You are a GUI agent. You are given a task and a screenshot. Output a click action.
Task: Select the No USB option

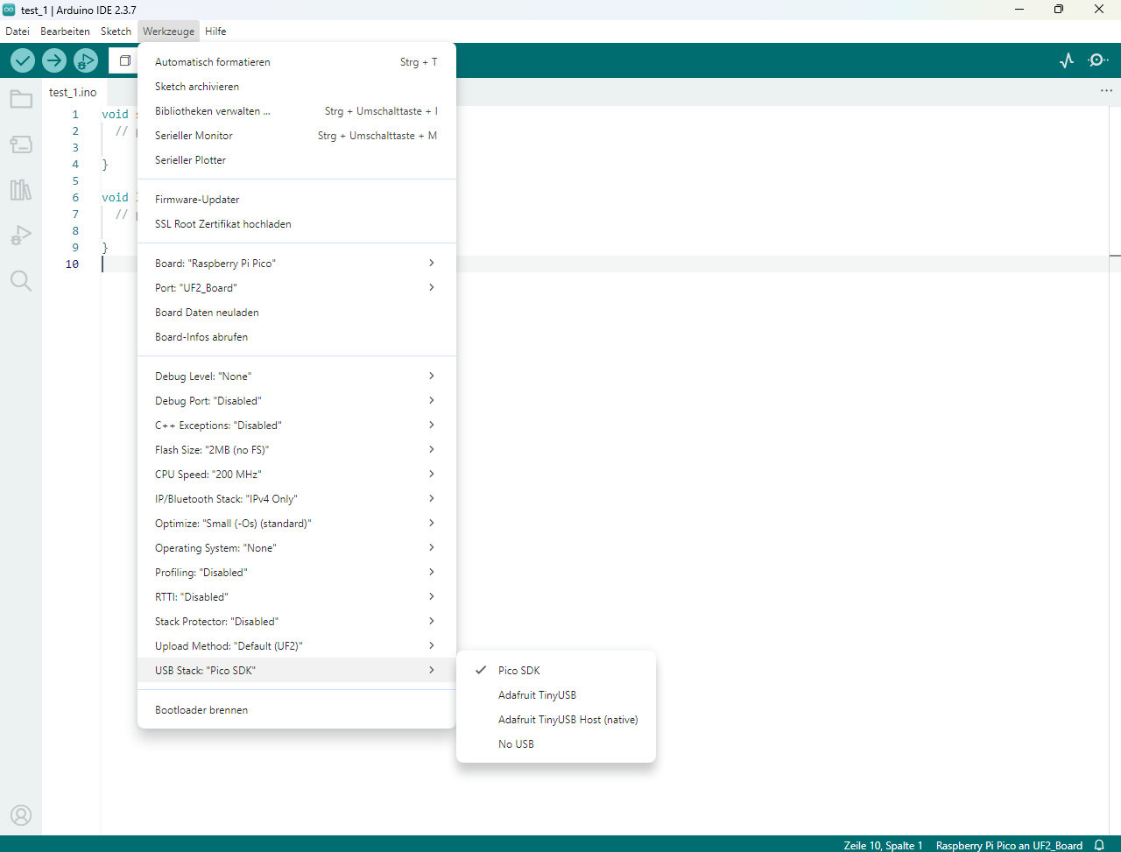tap(516, 744)
